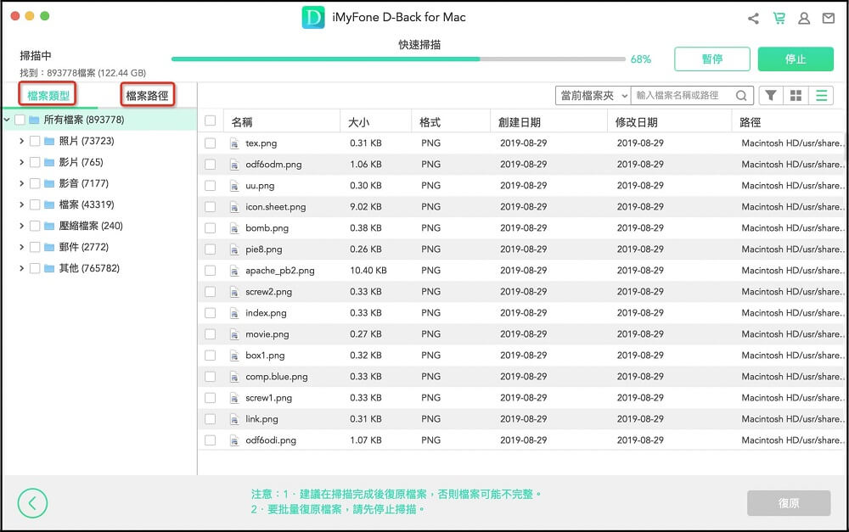Check the box for tex.png
Image resolution: width=849 pixels, height=532 pixels.
[x=210, y=143]
